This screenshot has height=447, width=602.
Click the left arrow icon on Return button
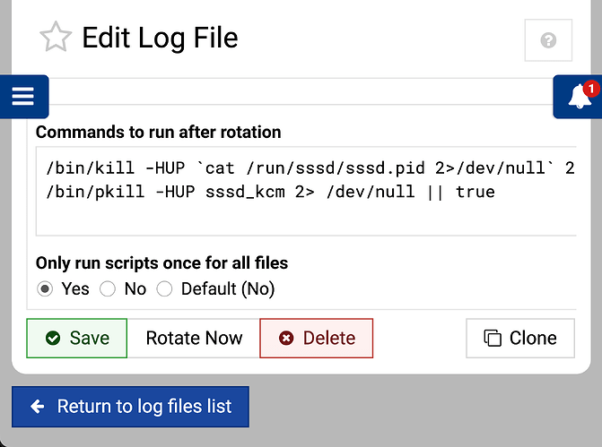[37, 407]
